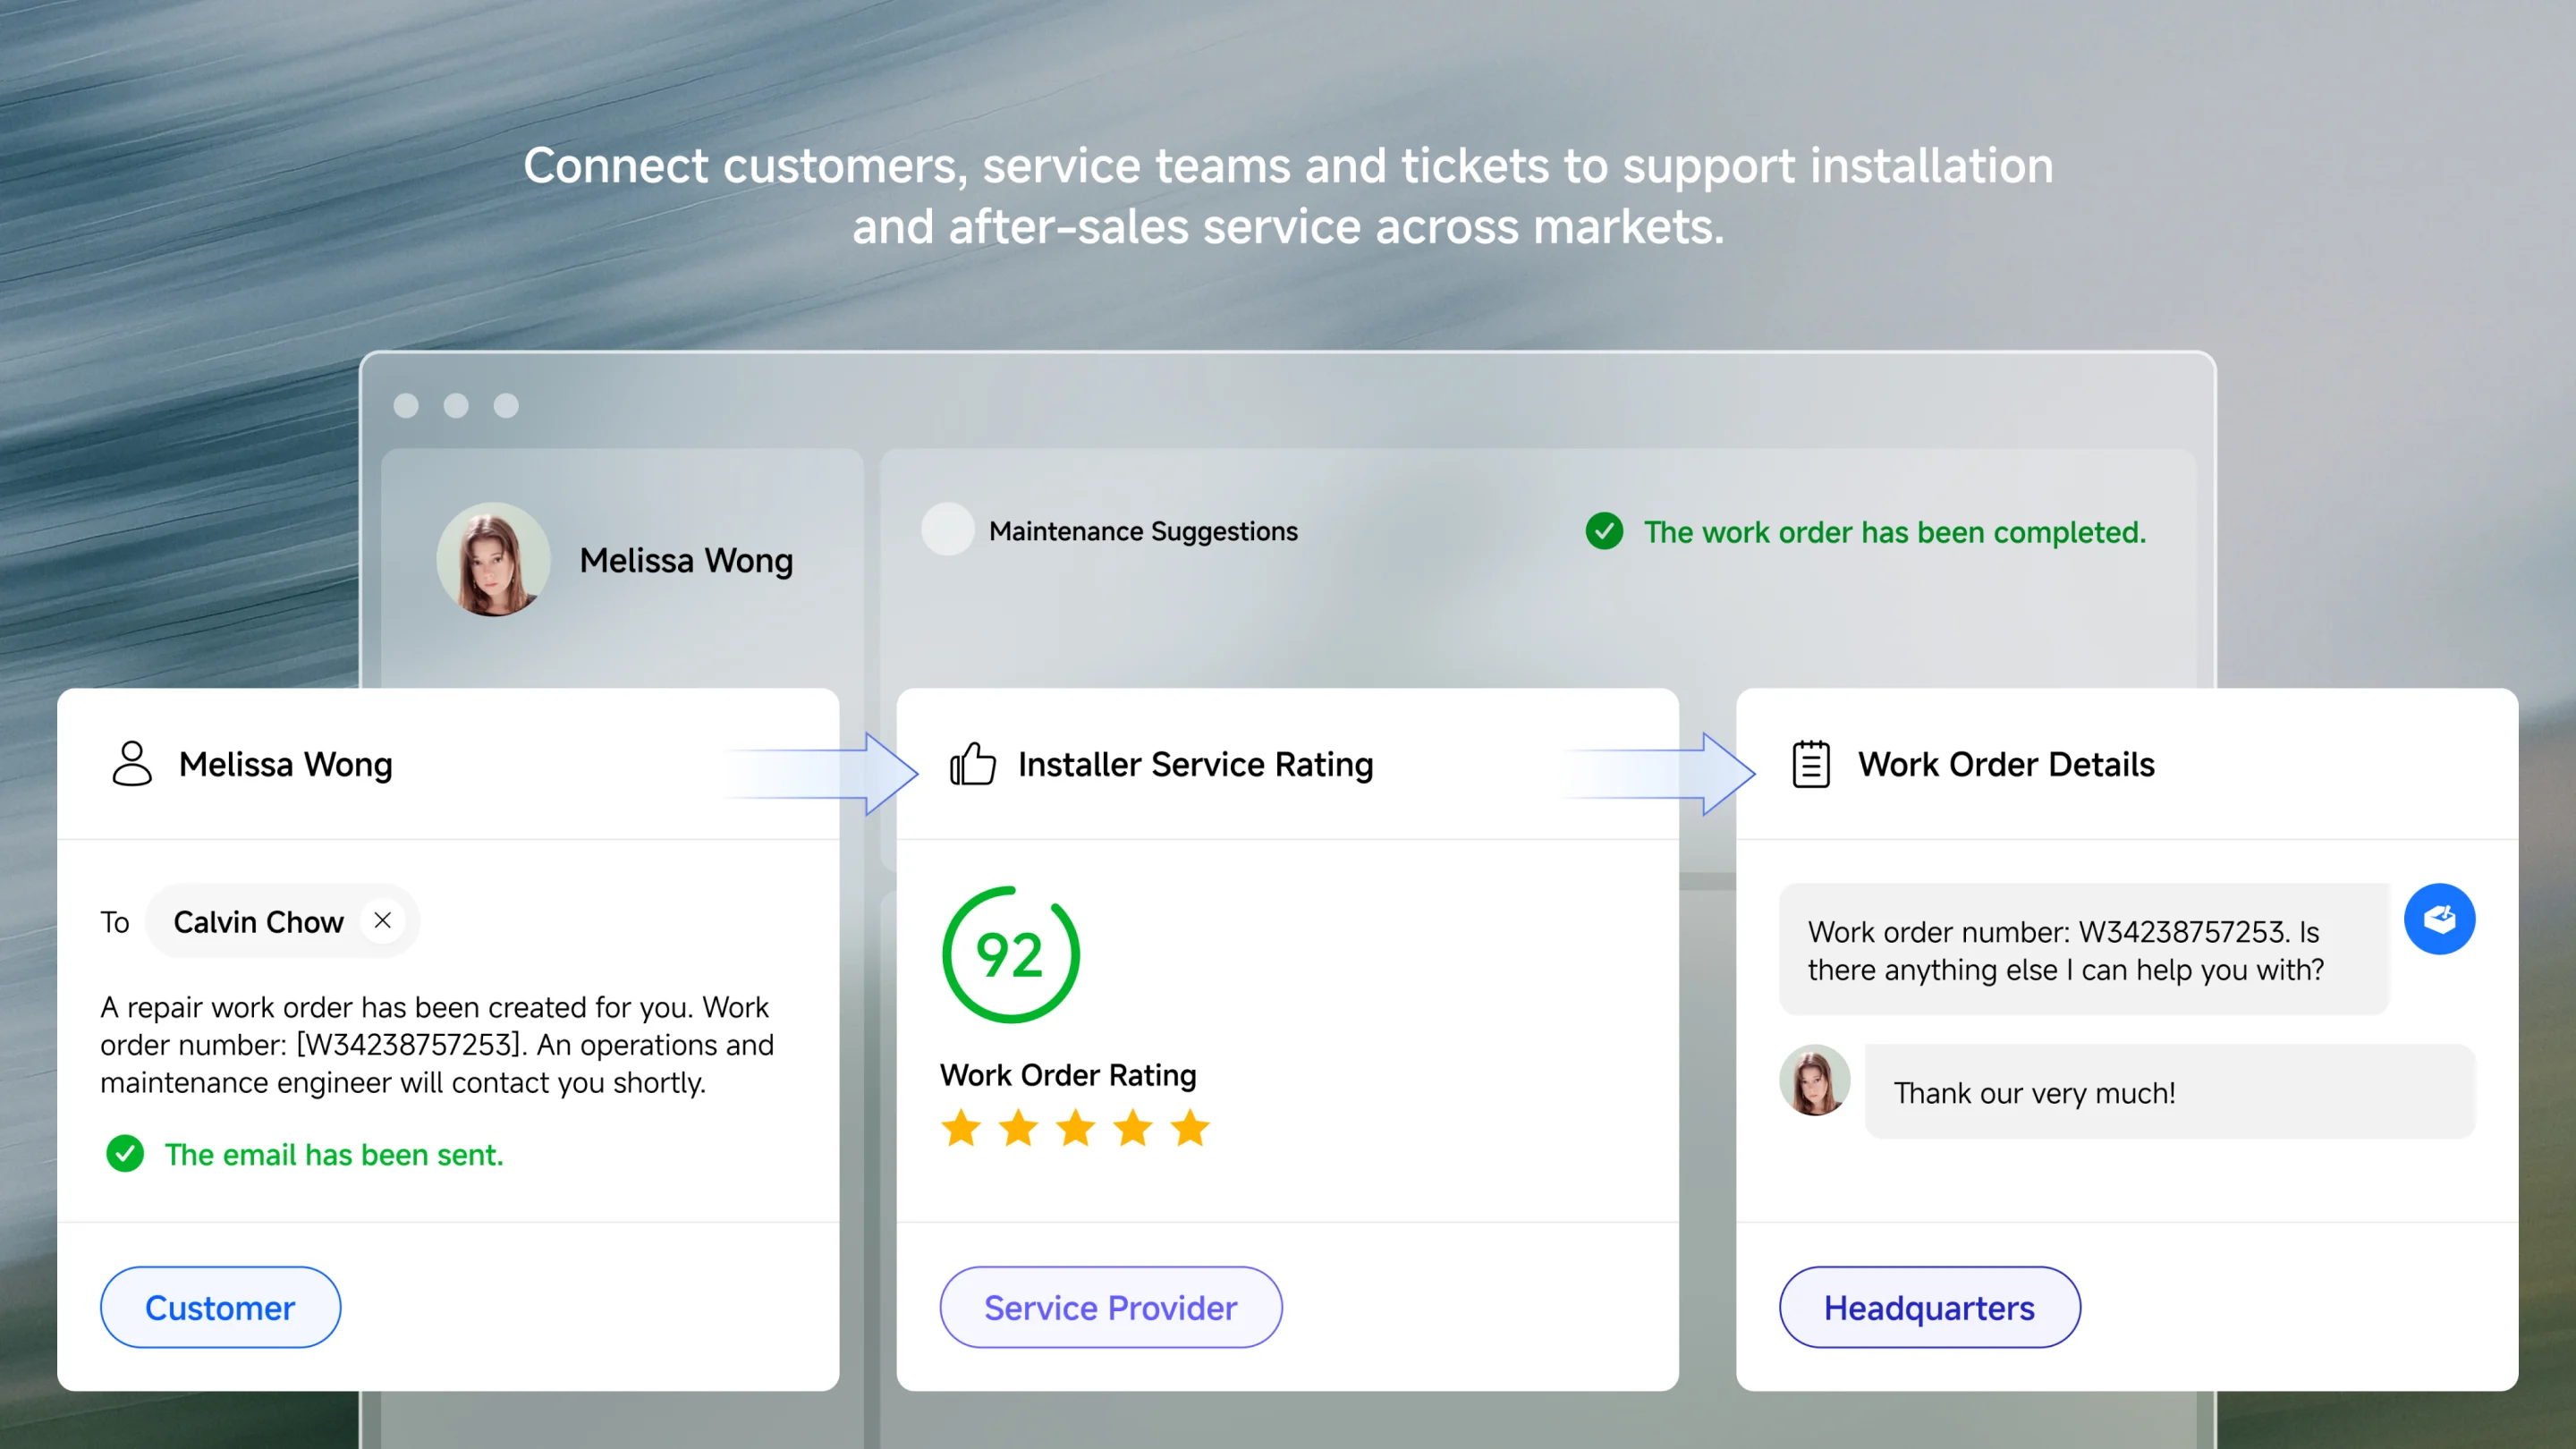The height and width of the screenshot is (1449, 2576).
Task: Click the Customer button
Action: [x=220, y=1307]
